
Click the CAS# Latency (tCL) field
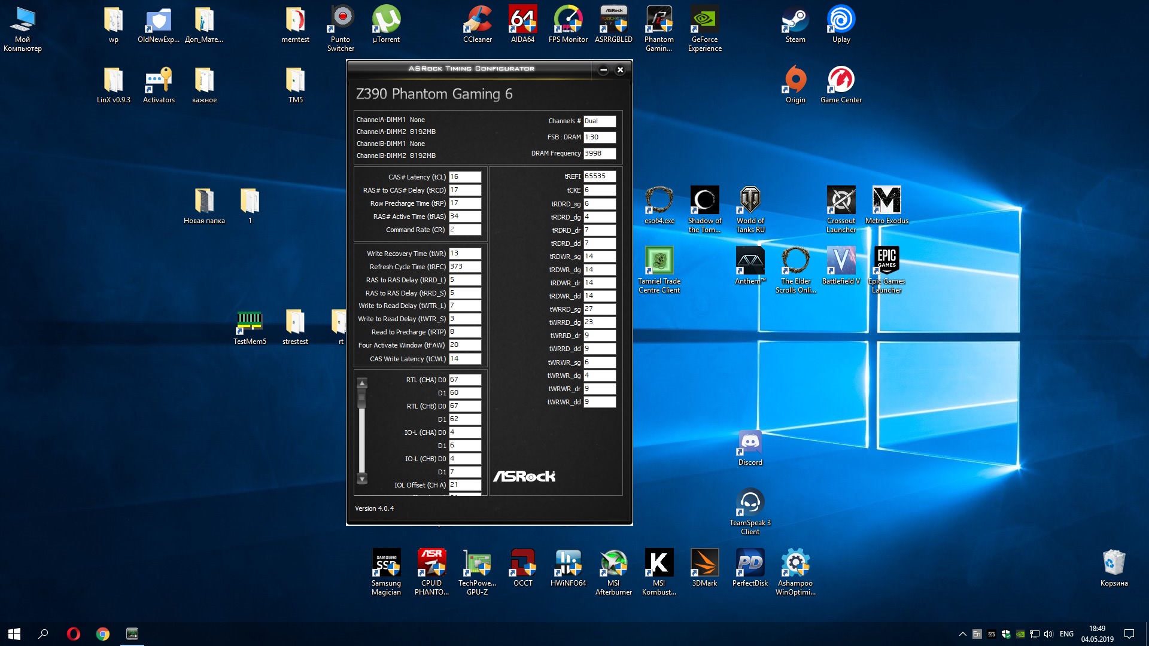pyautogui.click(x=465, y=177)
